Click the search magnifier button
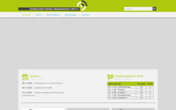Screen dimensions: 176x110 [x=155, y=9]
